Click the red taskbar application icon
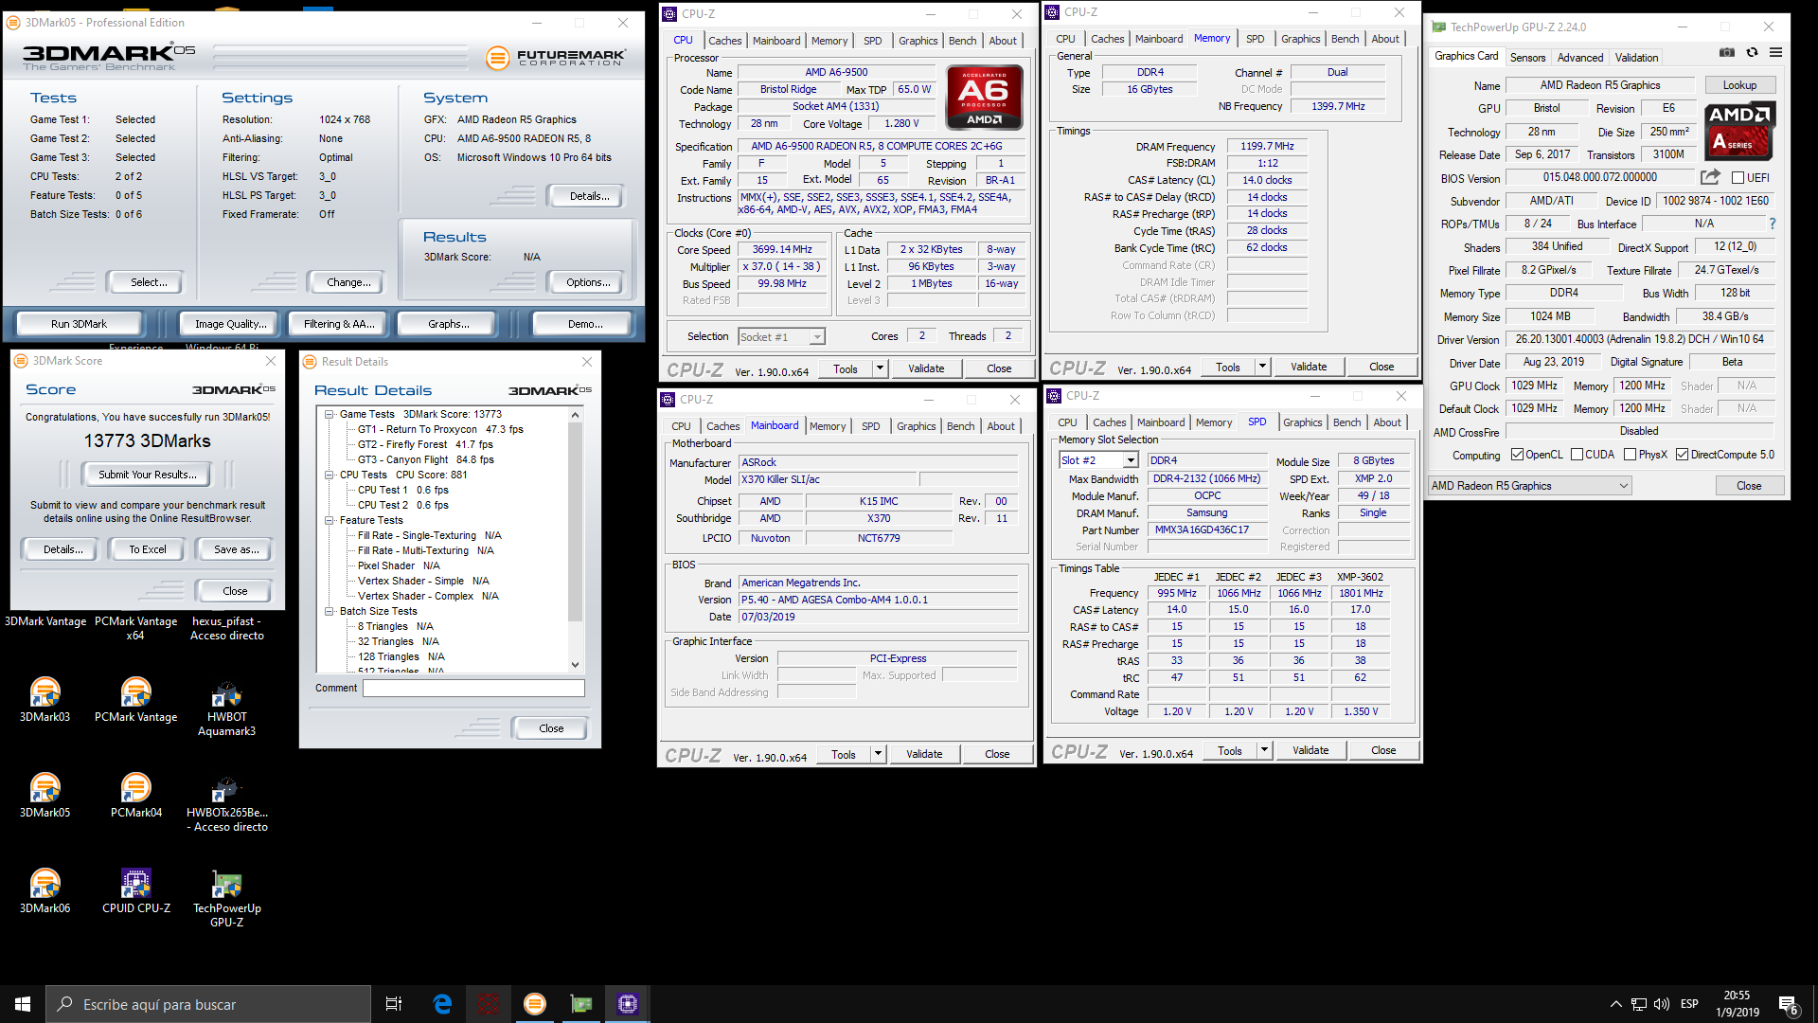 (489, 1004)
